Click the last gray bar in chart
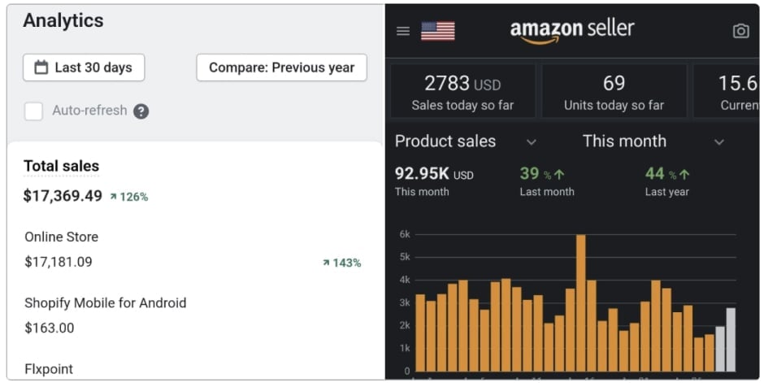764x383 pixels. click(731, 340)
